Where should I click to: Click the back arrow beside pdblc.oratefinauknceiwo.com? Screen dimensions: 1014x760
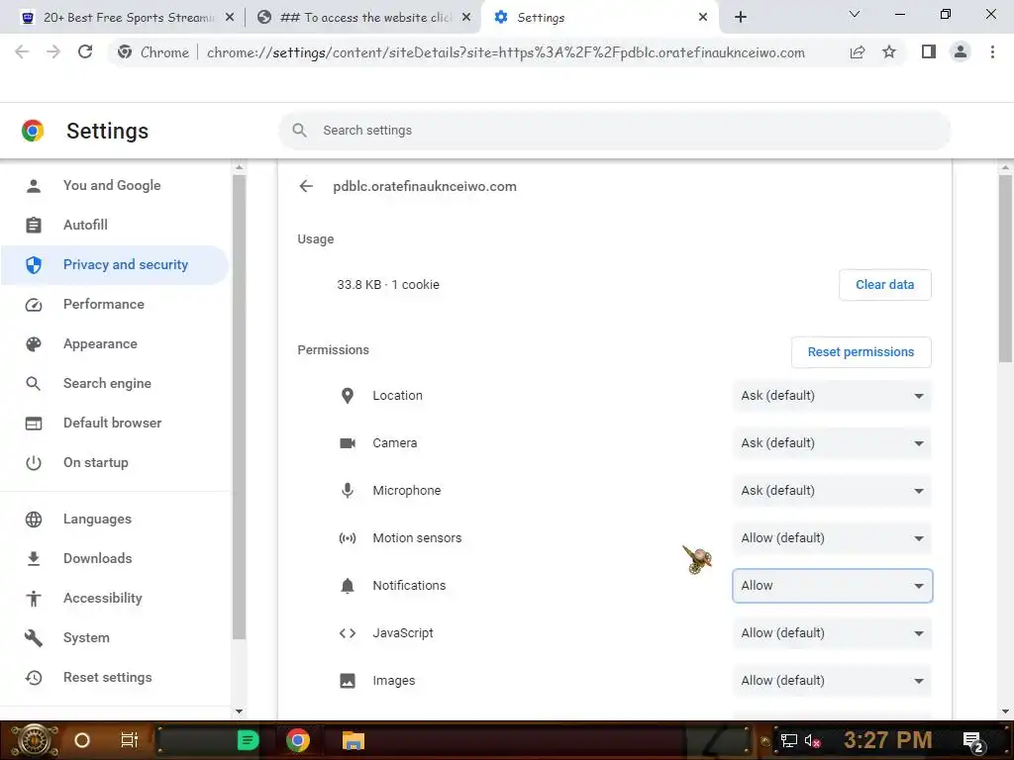click(306, 186)
